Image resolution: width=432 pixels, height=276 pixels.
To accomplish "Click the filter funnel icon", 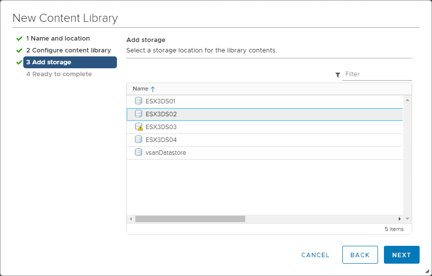I will point(338,75).
